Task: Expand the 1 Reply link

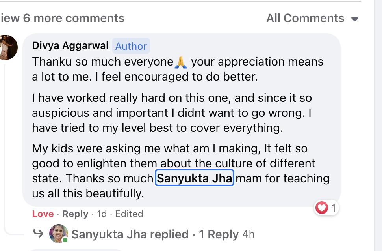Action: point(219,234)
